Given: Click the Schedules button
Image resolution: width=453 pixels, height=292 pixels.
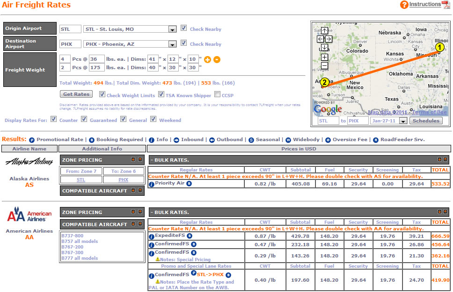Looking at the screenshot, I should coord(426,121).
